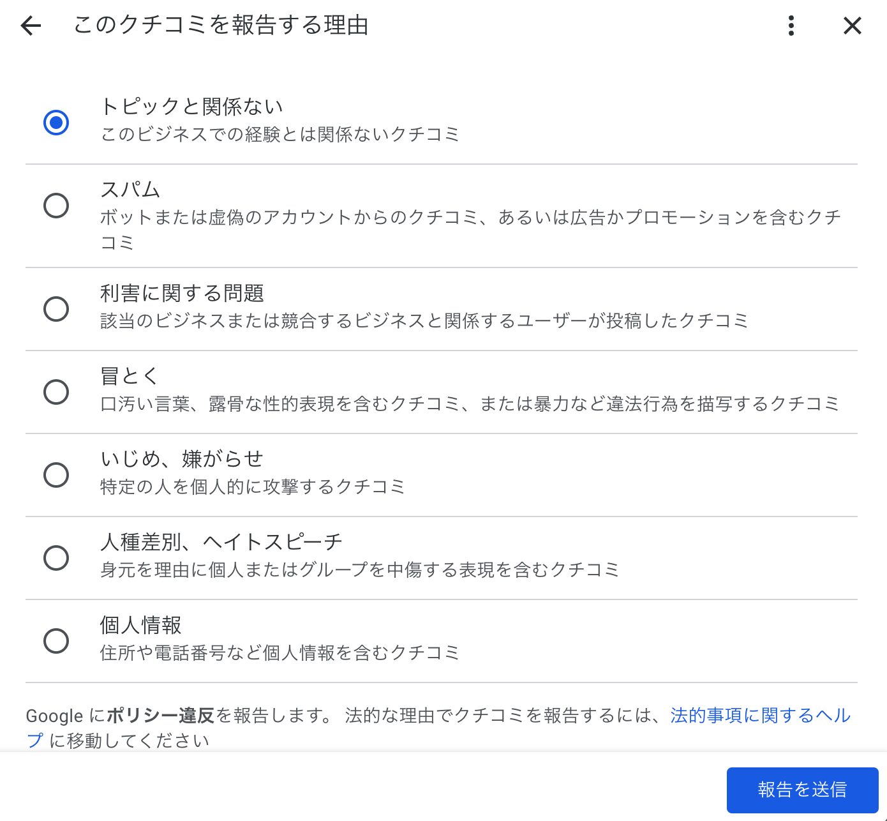This screenshot has width=887, height=821.
Task: Click the 冒とく option label text
Action: point(128,375)
